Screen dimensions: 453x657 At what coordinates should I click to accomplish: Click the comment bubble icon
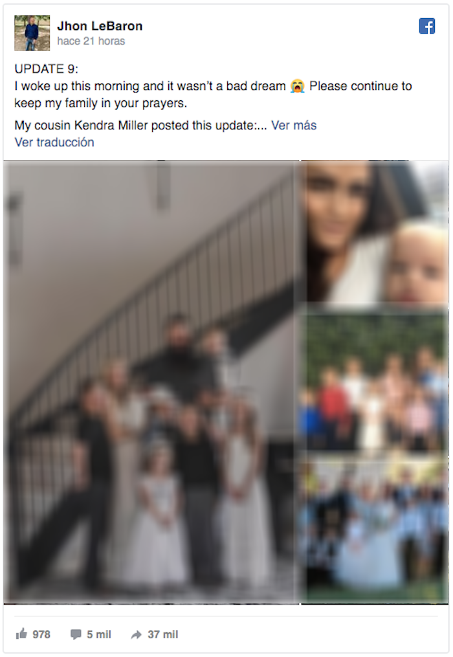[x=76, y=634]
